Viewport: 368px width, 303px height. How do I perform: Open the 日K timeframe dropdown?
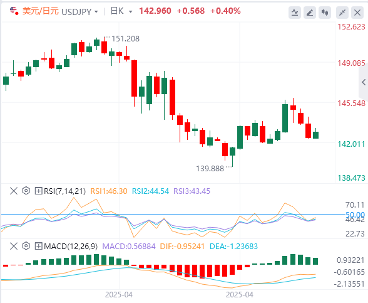(x=130, y=11)
